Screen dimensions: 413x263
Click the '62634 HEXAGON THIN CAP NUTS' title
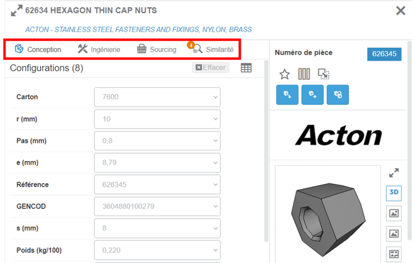91,11
